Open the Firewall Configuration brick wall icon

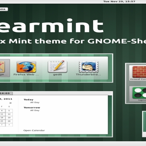[139, 72]
